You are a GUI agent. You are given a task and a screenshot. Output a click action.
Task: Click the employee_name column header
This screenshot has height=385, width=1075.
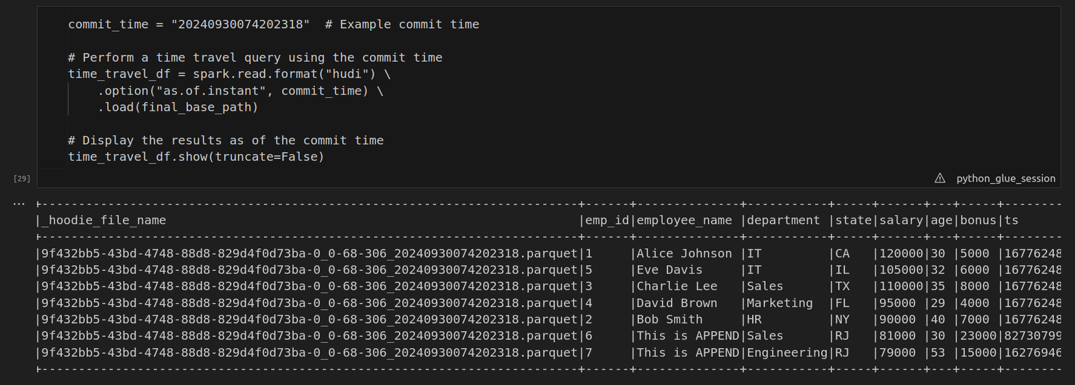[684, 220]
